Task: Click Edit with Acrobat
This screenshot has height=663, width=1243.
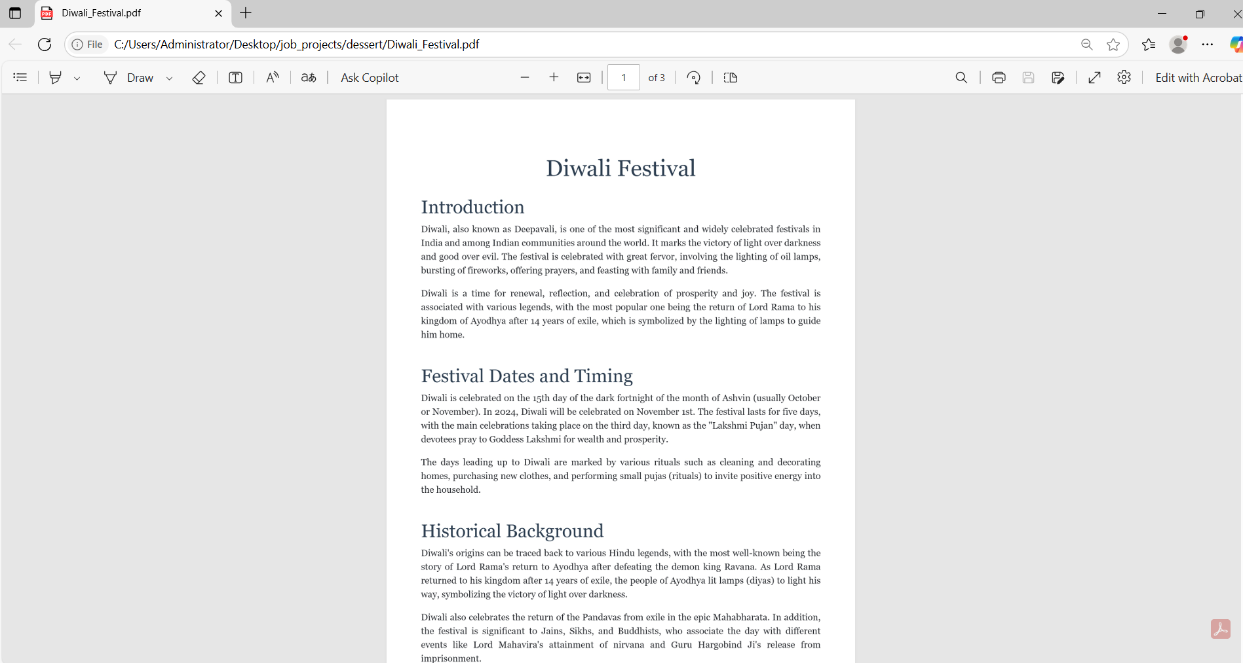Action: (1198, 77)
